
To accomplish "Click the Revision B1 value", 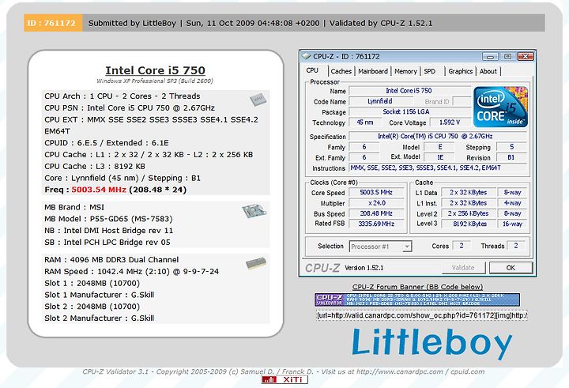I will 511,157.
